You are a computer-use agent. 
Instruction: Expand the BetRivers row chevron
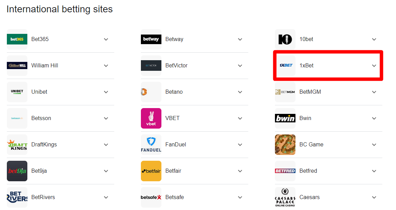coord(106,197)
